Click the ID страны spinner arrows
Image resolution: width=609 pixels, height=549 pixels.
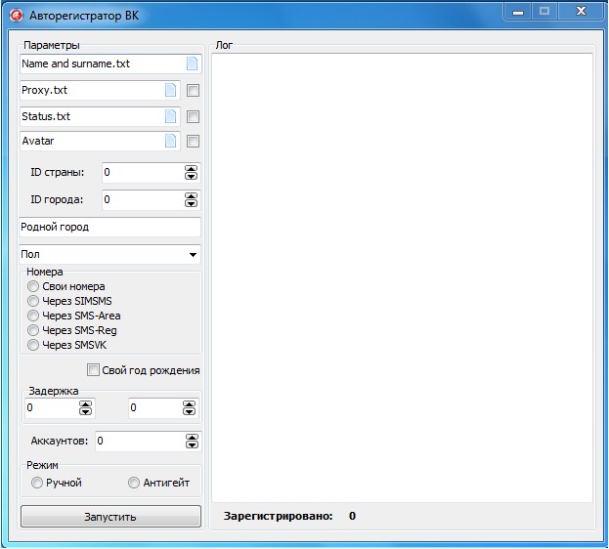click(x=191, y=172)
